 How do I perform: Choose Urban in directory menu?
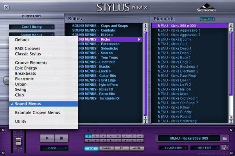coord(44,84)
